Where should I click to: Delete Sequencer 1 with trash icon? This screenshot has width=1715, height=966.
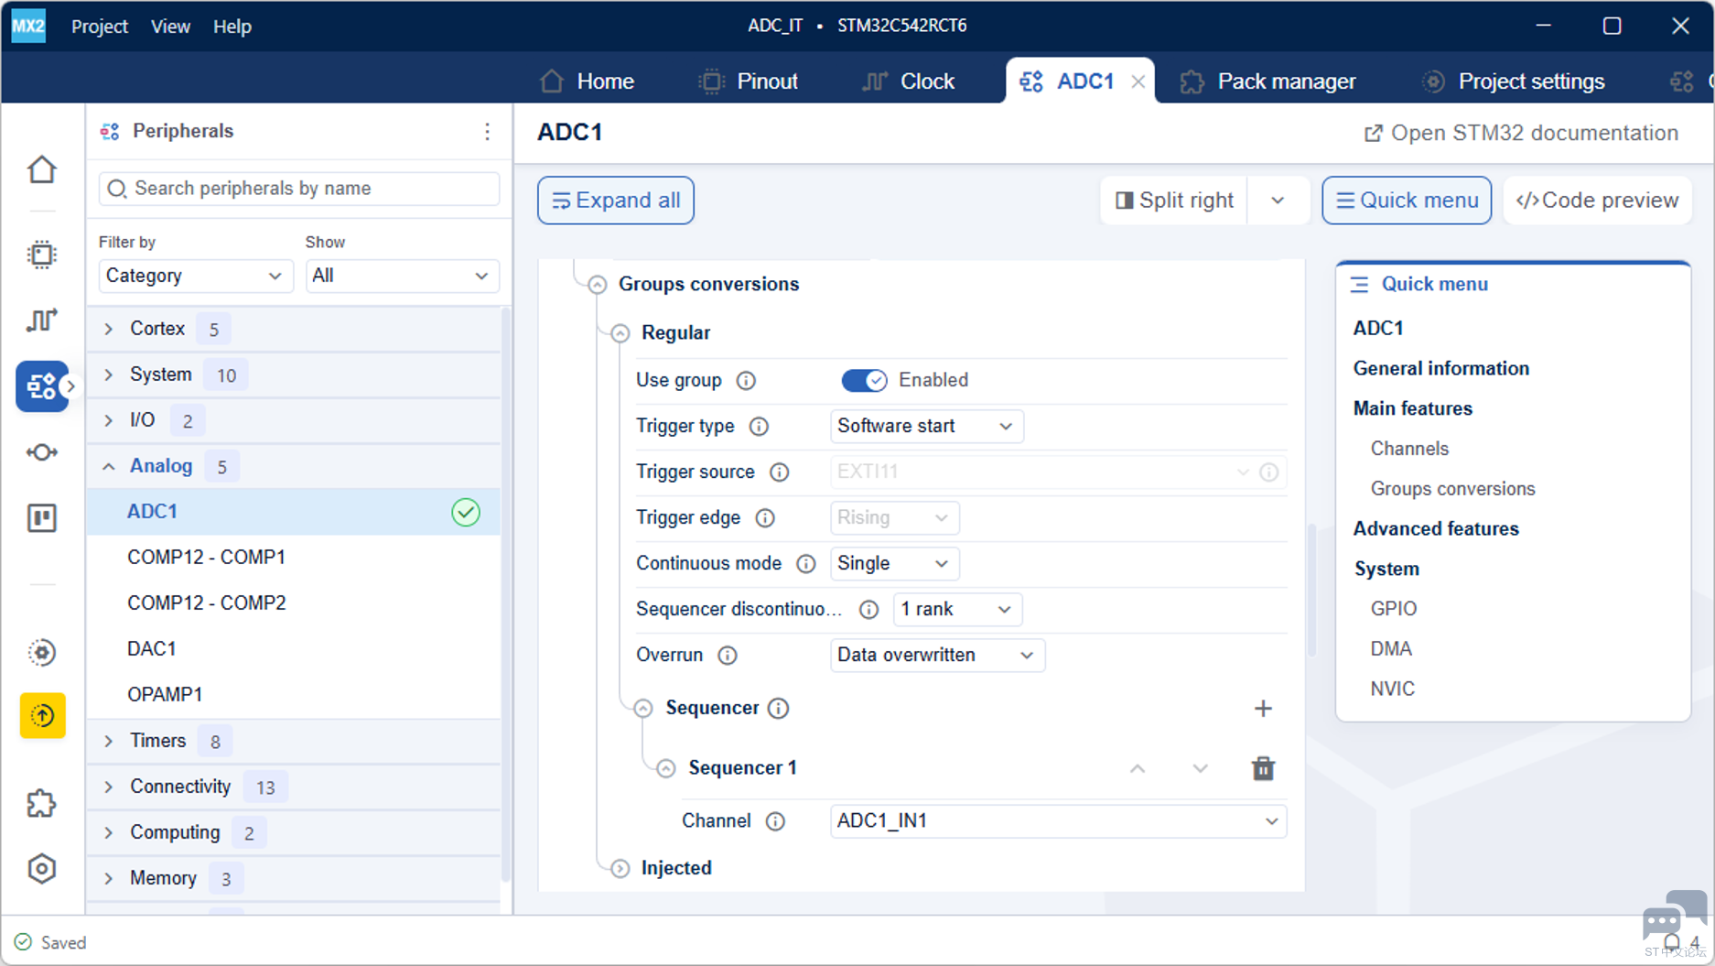click(x=1263, y=767)
